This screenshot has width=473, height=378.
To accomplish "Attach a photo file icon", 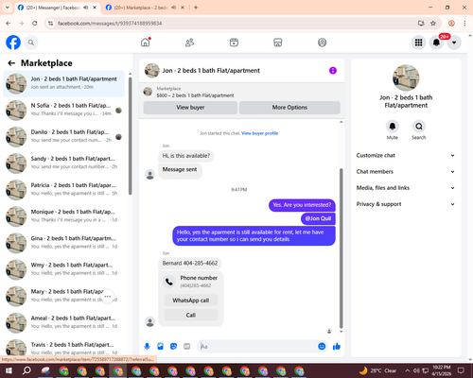I will point(160,347).
